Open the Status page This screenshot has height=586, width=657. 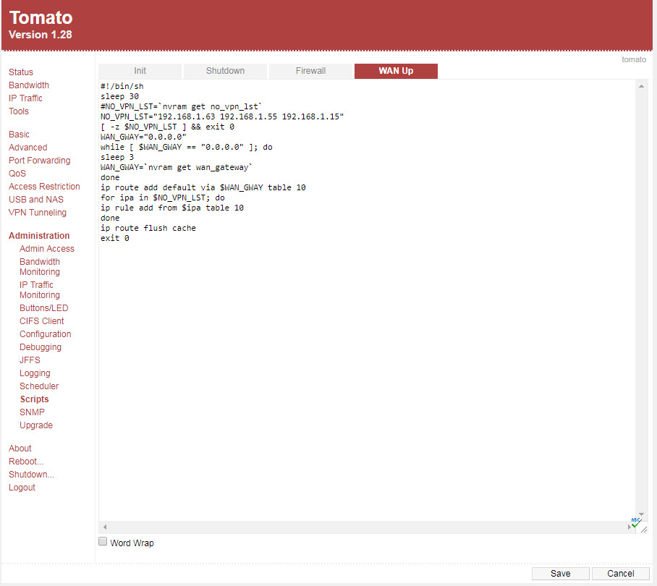pyautogui.click(x=21, y=72)
